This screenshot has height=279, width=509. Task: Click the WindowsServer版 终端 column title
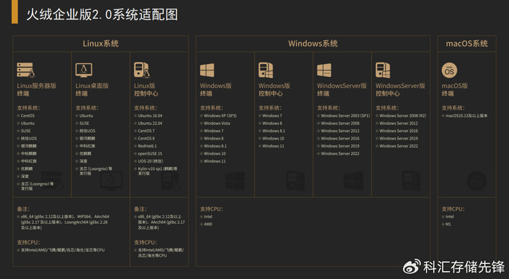tap(342, 89)
